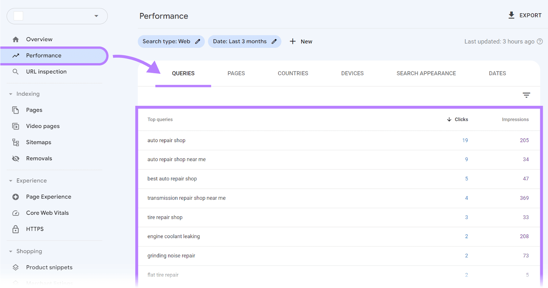Switch to the Pages tab
548x288 pixels.
(236, 73)
